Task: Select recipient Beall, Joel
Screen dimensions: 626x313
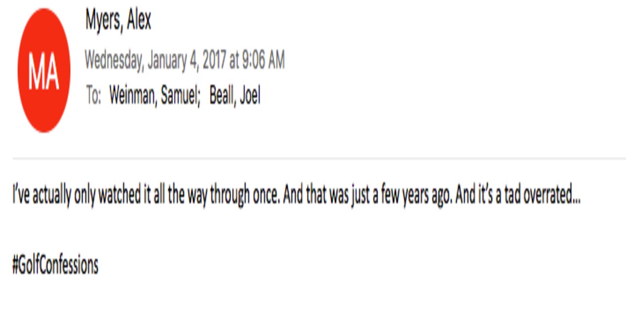Action: pyautogui.click(x=235, y=95)
